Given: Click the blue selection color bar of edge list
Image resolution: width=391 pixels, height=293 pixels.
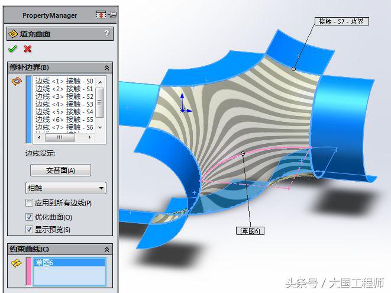Looking at the screenshot, I should coord(29,110).
